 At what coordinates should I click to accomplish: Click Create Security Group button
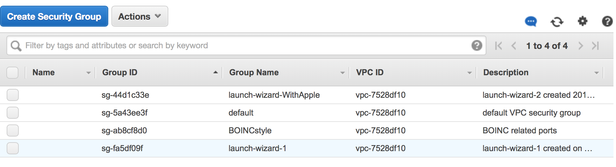click(54, 17)
